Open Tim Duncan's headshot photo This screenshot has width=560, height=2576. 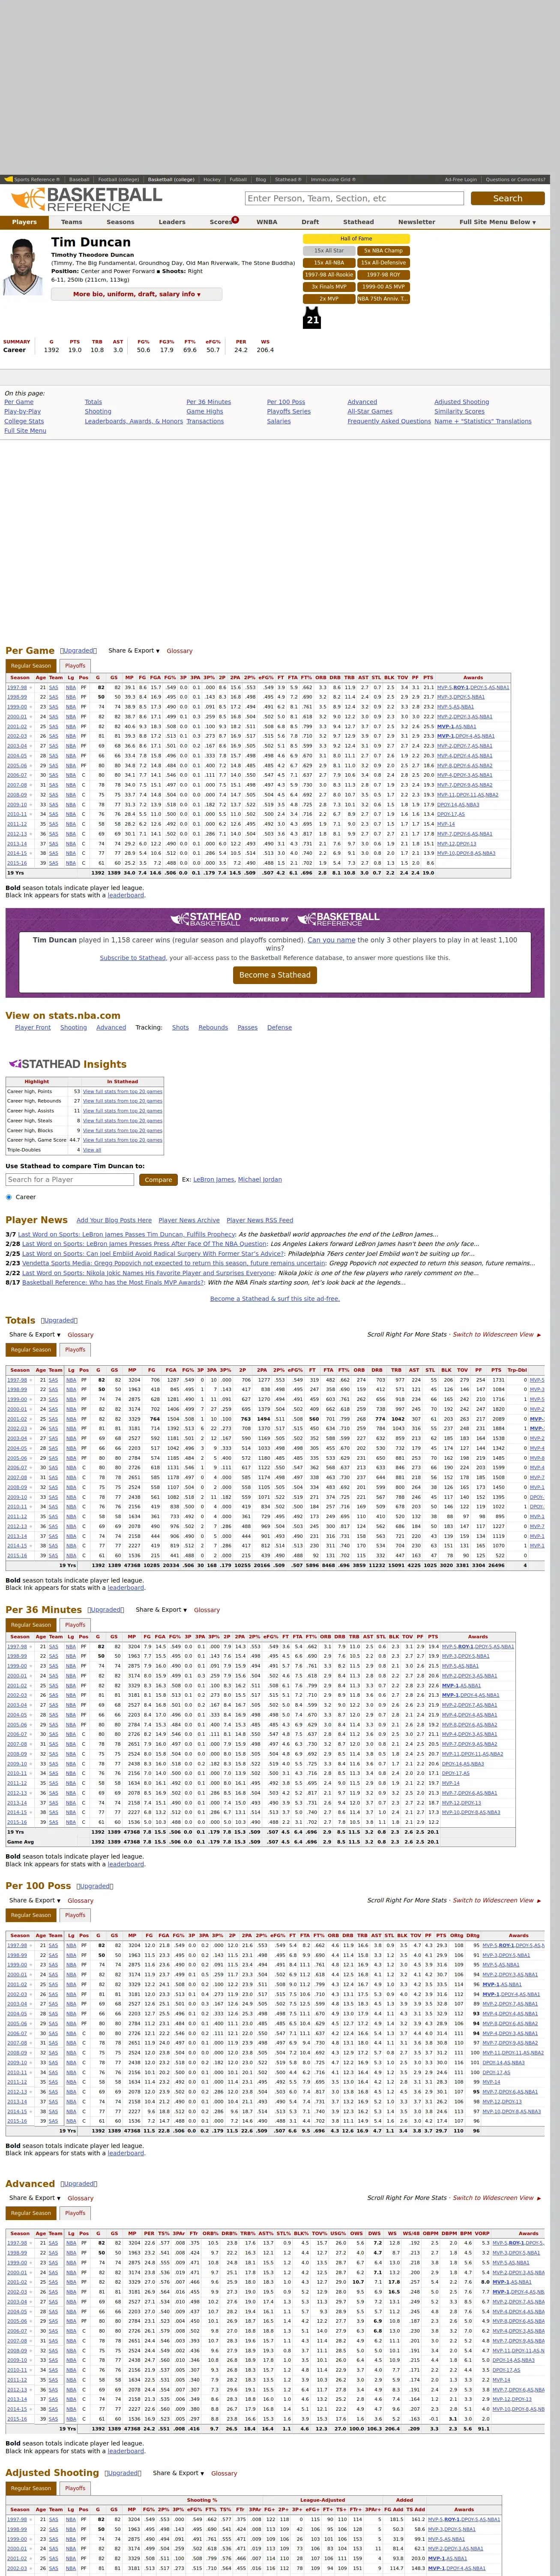click(24, 267)
